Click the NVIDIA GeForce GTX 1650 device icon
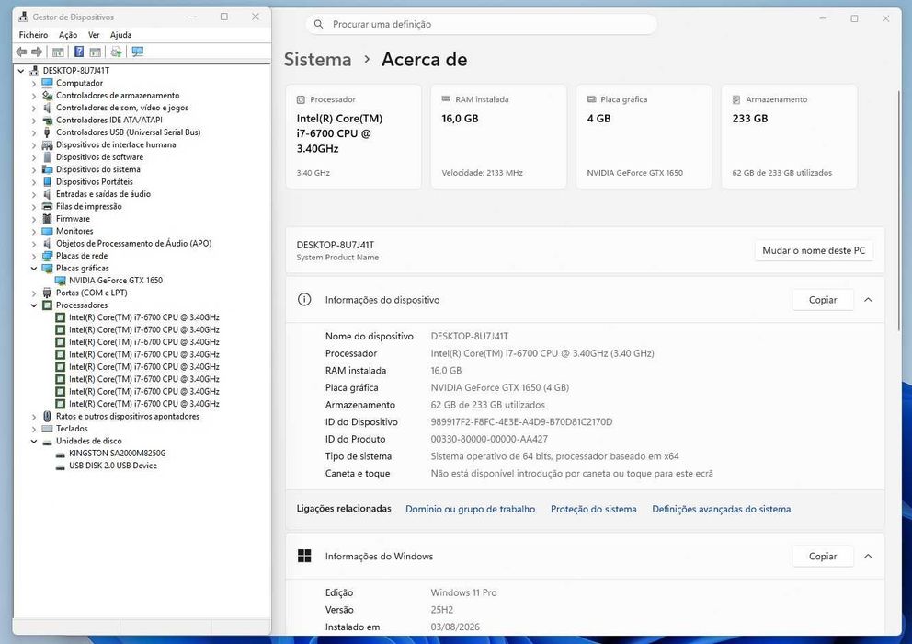 pos(60,280)
